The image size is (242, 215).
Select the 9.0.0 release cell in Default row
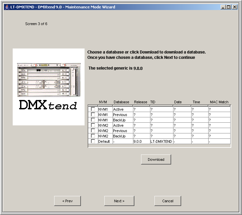[141, 141]
